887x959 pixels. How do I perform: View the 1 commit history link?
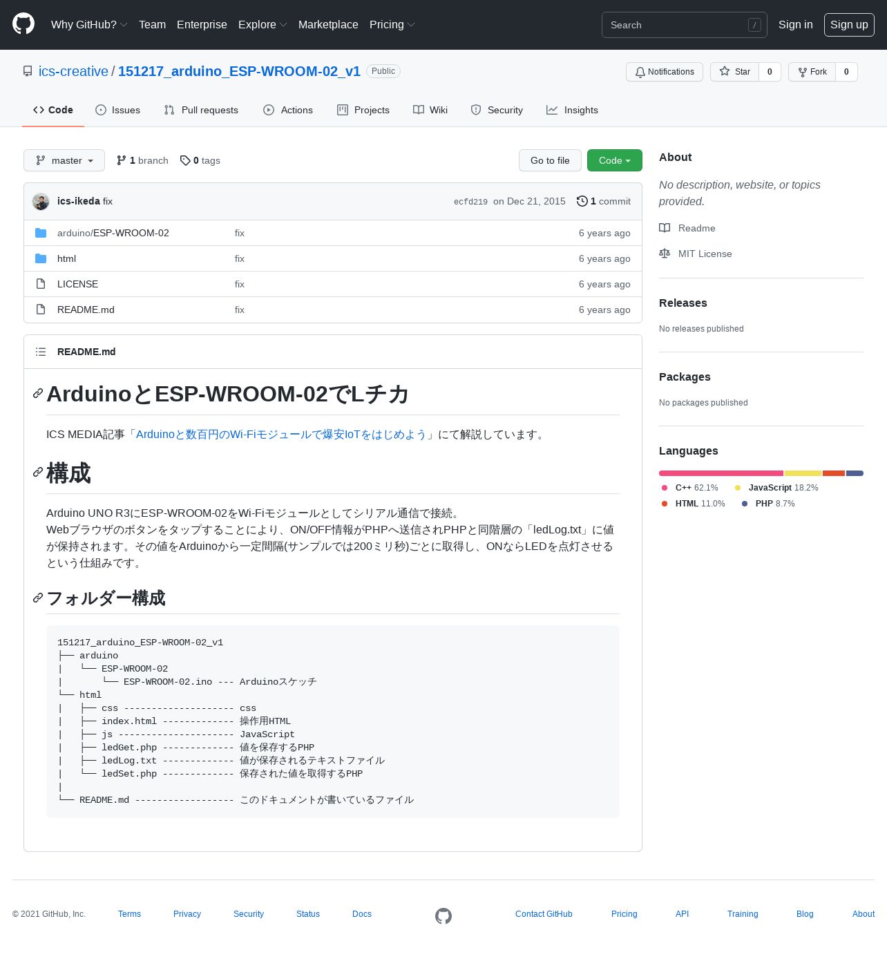[x=604, y=201]
